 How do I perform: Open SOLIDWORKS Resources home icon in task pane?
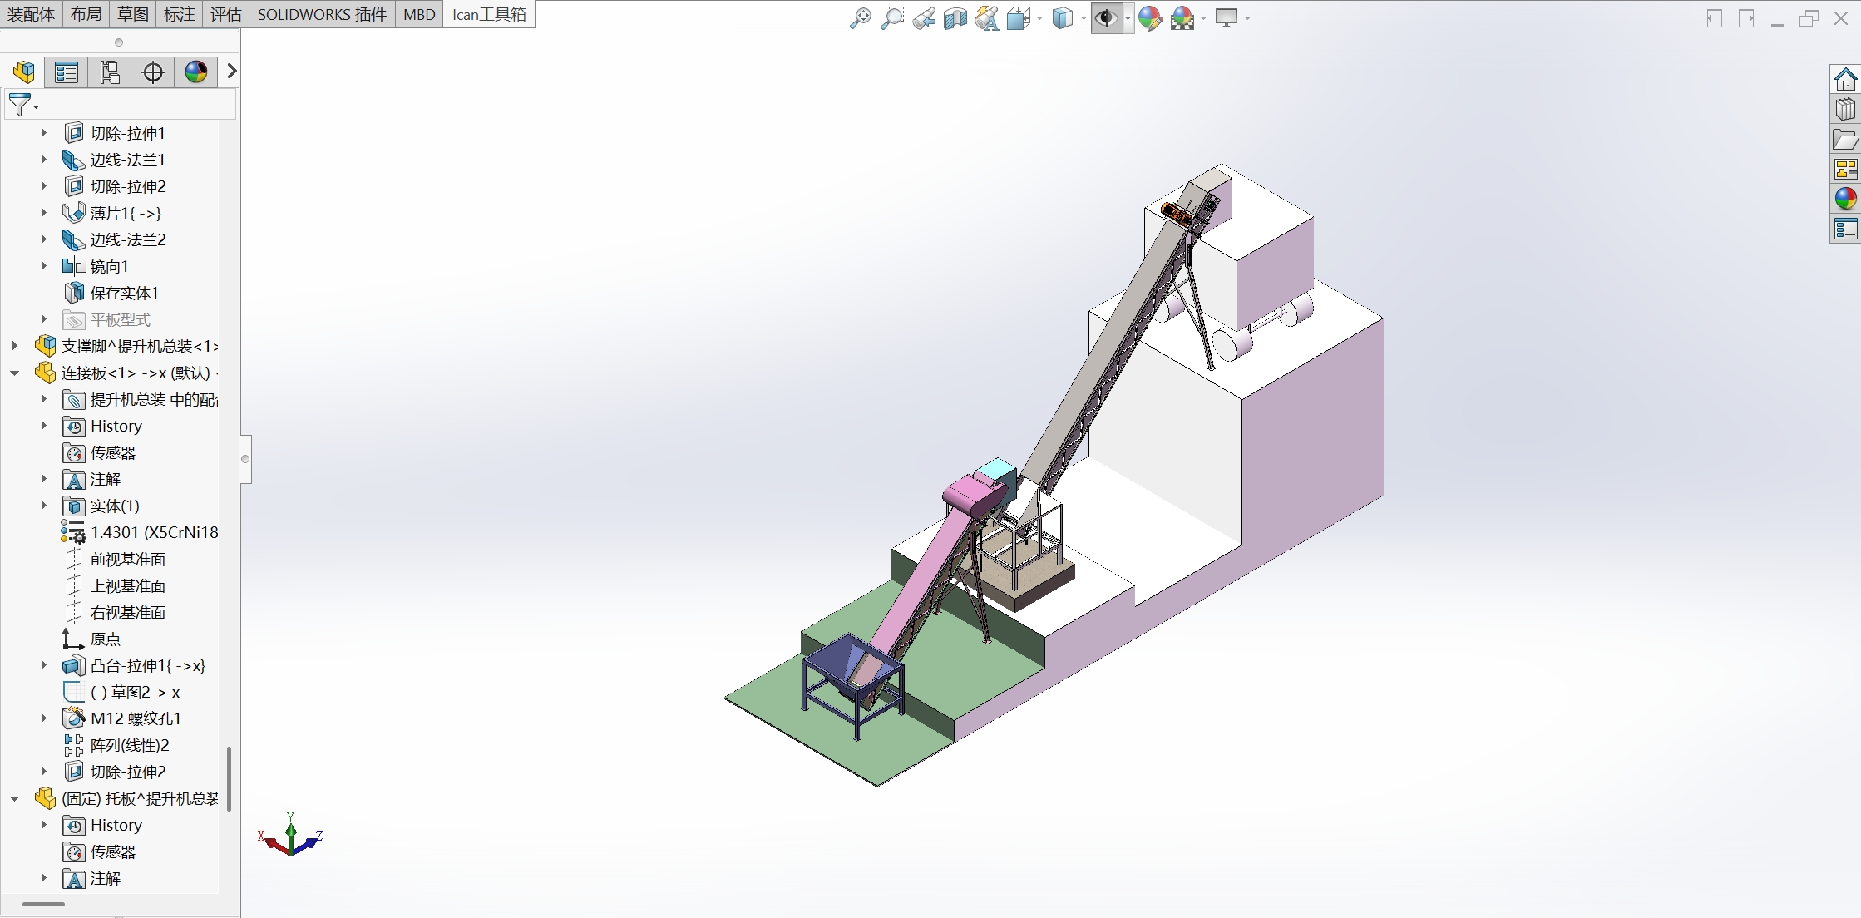click(1845, 80)
